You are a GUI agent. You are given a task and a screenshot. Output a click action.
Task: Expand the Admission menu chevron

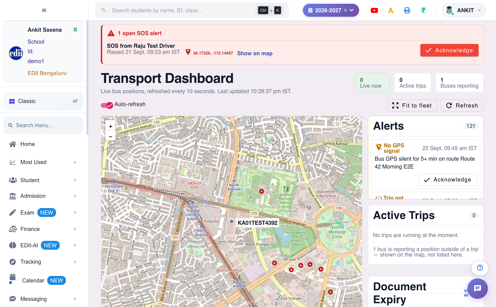pos(75,196)
